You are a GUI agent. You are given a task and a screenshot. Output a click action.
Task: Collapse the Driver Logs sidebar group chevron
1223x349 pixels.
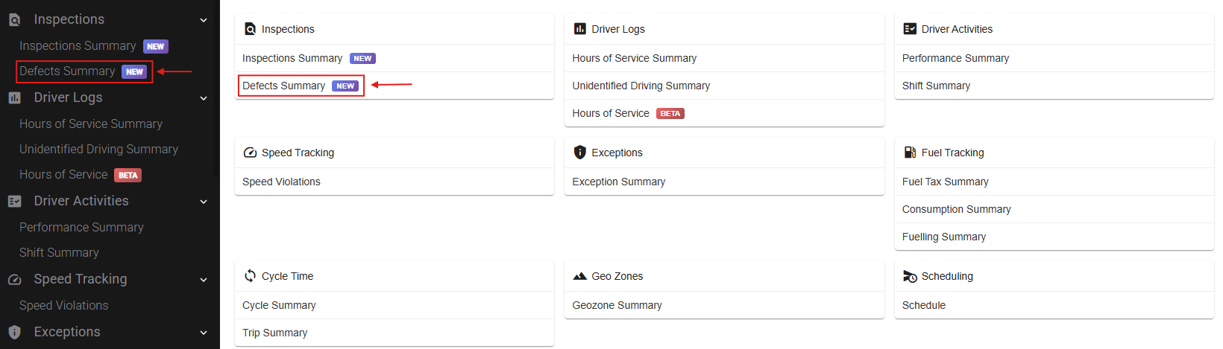(204, 98)
